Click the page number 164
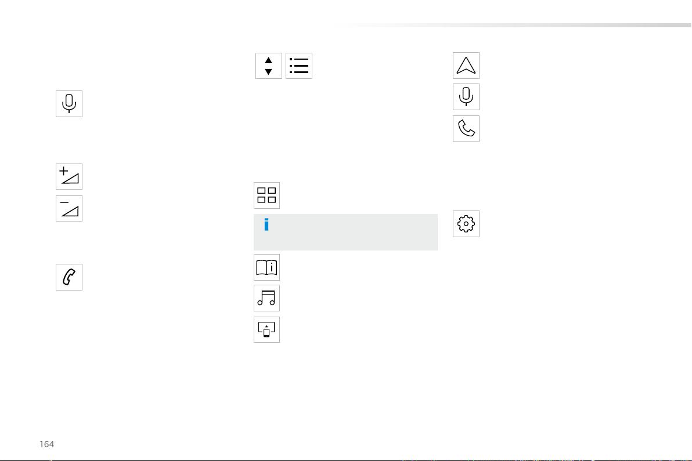The width and height of the screenshot is (692, 461). point(47,444)
